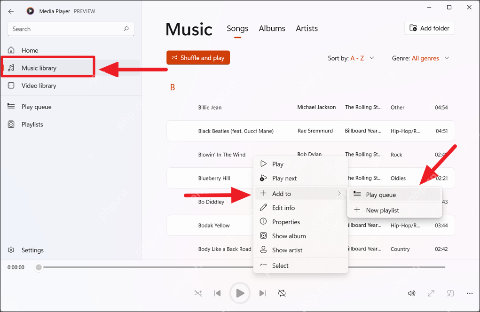480x312 pixels.
Task: Click the 0:00:00 elapsed time label
Action: point(16,267)
